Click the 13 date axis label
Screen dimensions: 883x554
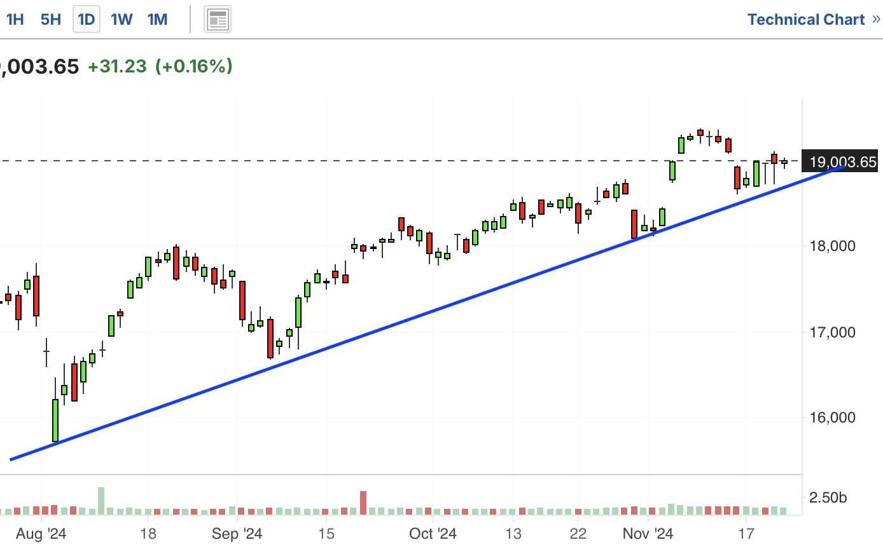[x=513, y=534]
